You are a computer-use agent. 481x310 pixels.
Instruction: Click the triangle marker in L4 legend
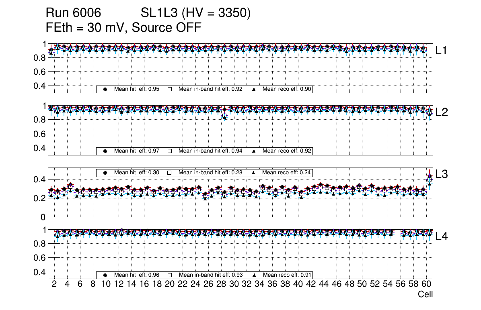(254, 275)
